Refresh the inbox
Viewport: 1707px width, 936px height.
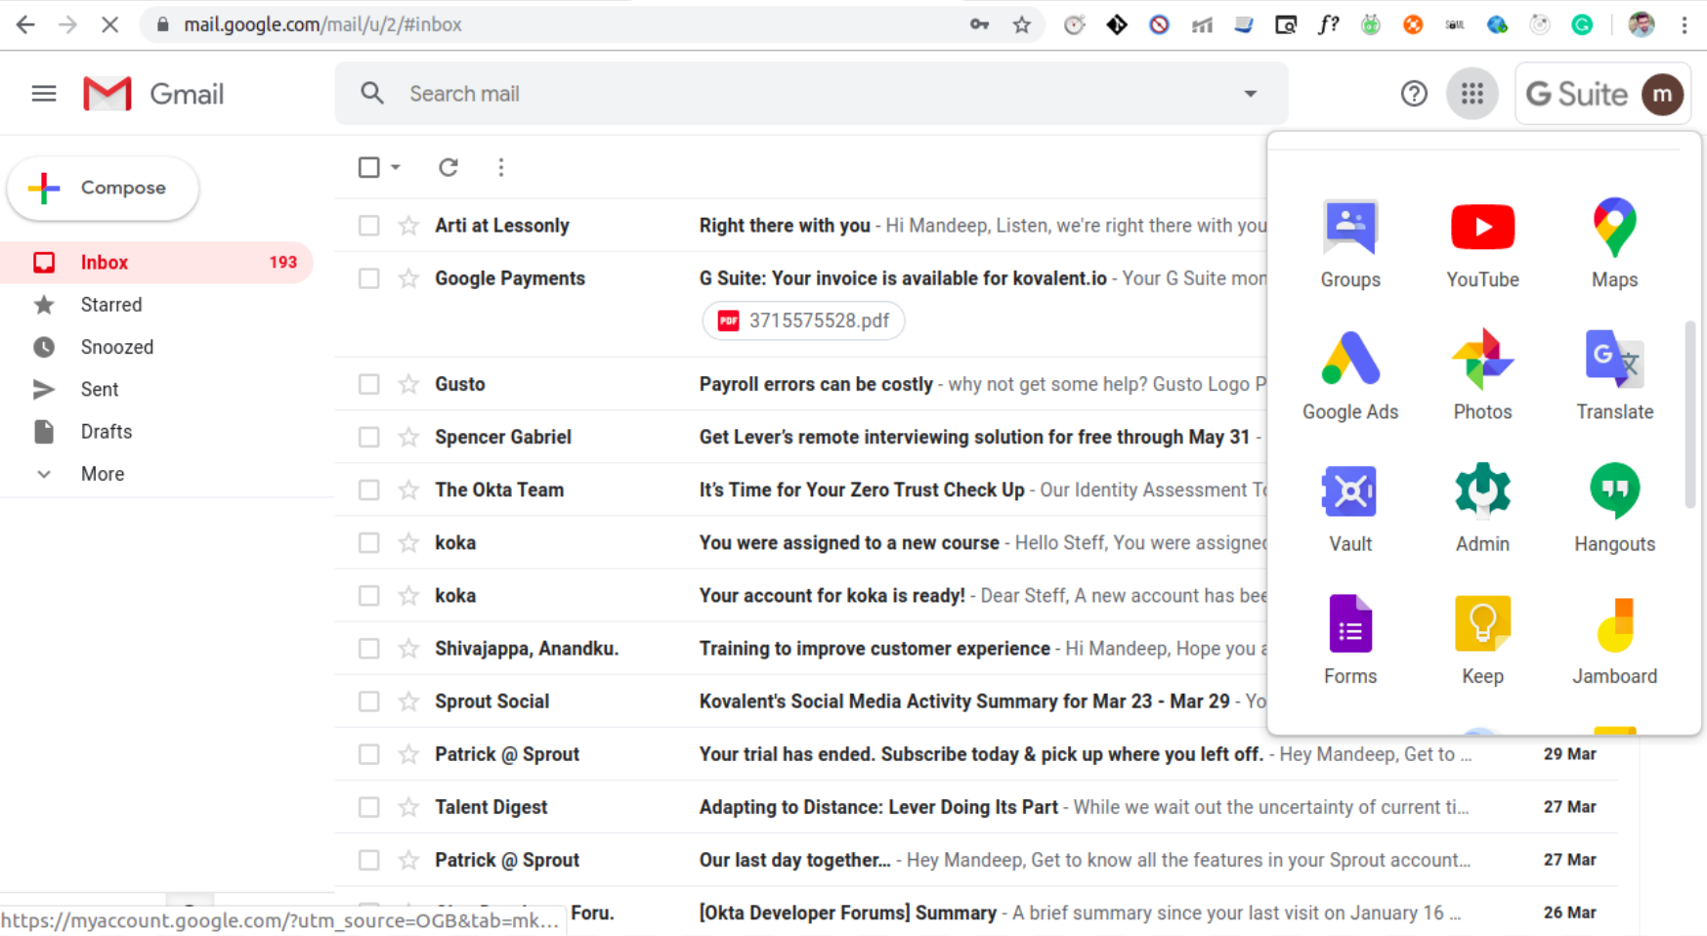[448, 167]
